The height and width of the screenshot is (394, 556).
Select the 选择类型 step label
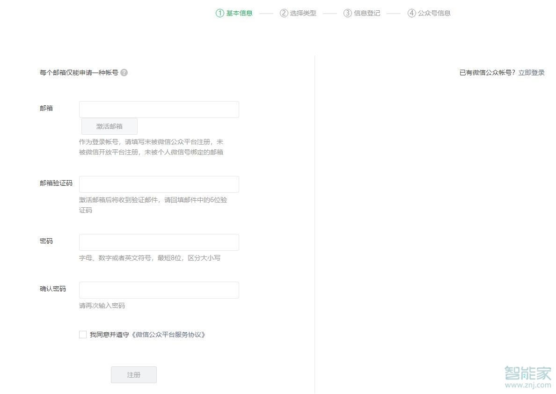point(304,13)
